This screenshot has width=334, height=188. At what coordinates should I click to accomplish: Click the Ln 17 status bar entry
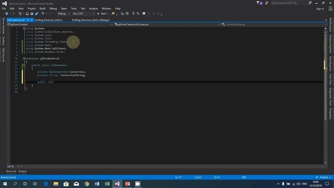[178, 178]
